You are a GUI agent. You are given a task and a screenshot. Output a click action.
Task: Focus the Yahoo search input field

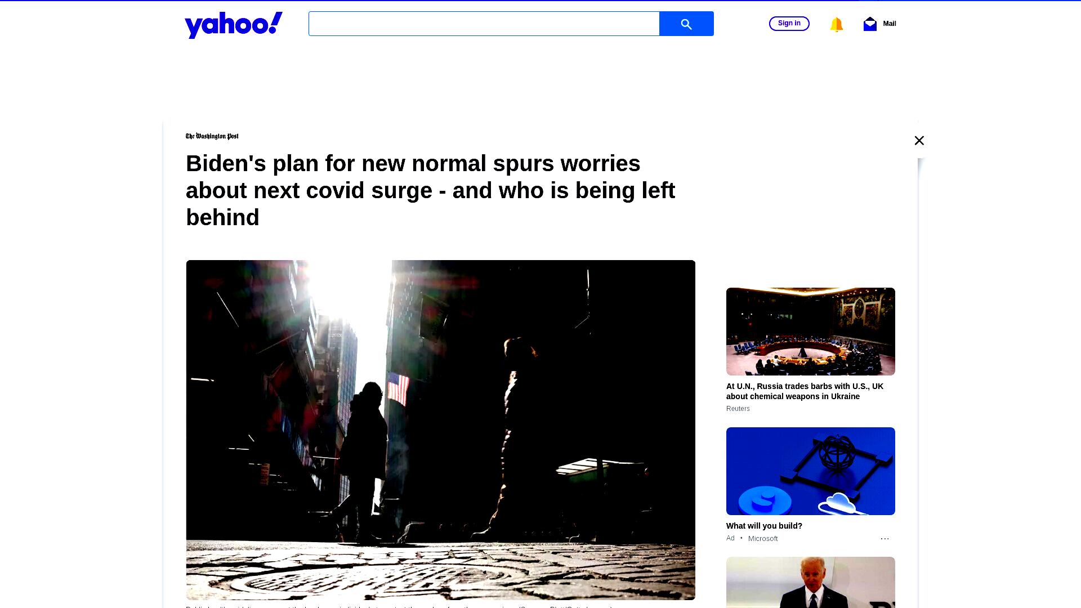tap(484, 24)
